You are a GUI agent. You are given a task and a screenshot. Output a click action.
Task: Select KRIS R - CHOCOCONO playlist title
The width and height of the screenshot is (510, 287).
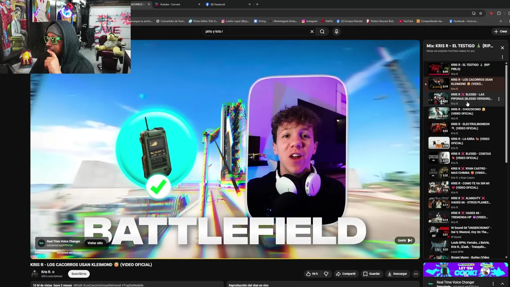(468, 111)
